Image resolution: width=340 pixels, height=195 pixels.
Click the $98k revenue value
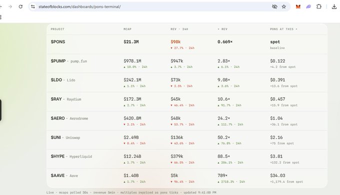tap(175, 42)
